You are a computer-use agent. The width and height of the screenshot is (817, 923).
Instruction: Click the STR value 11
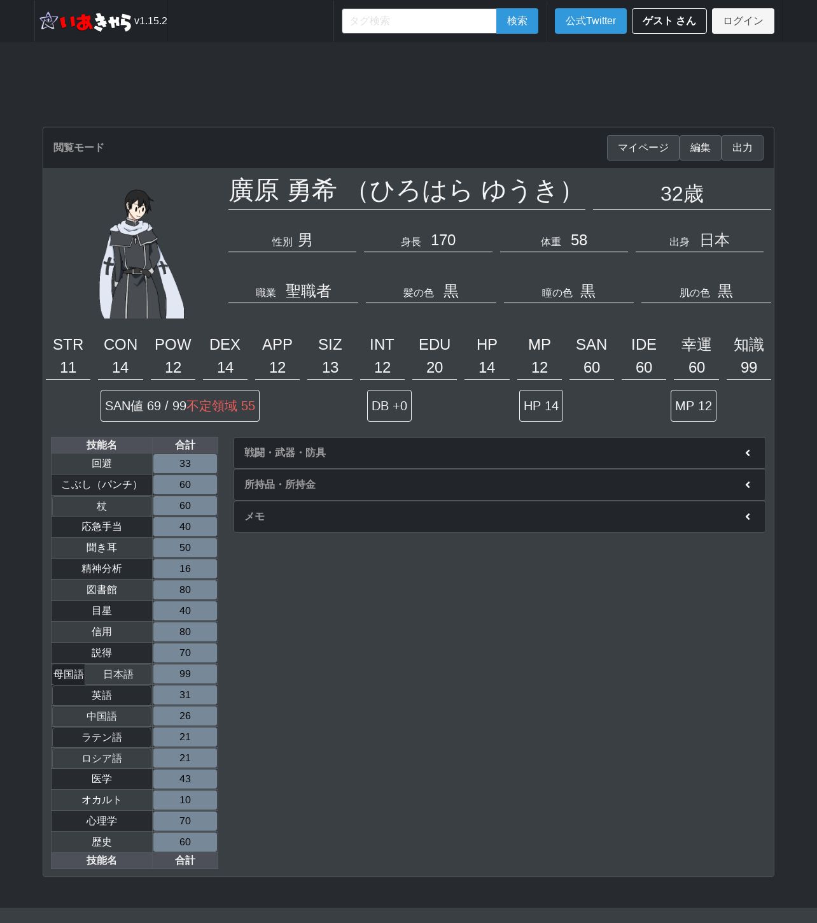(x=68, y=368)
